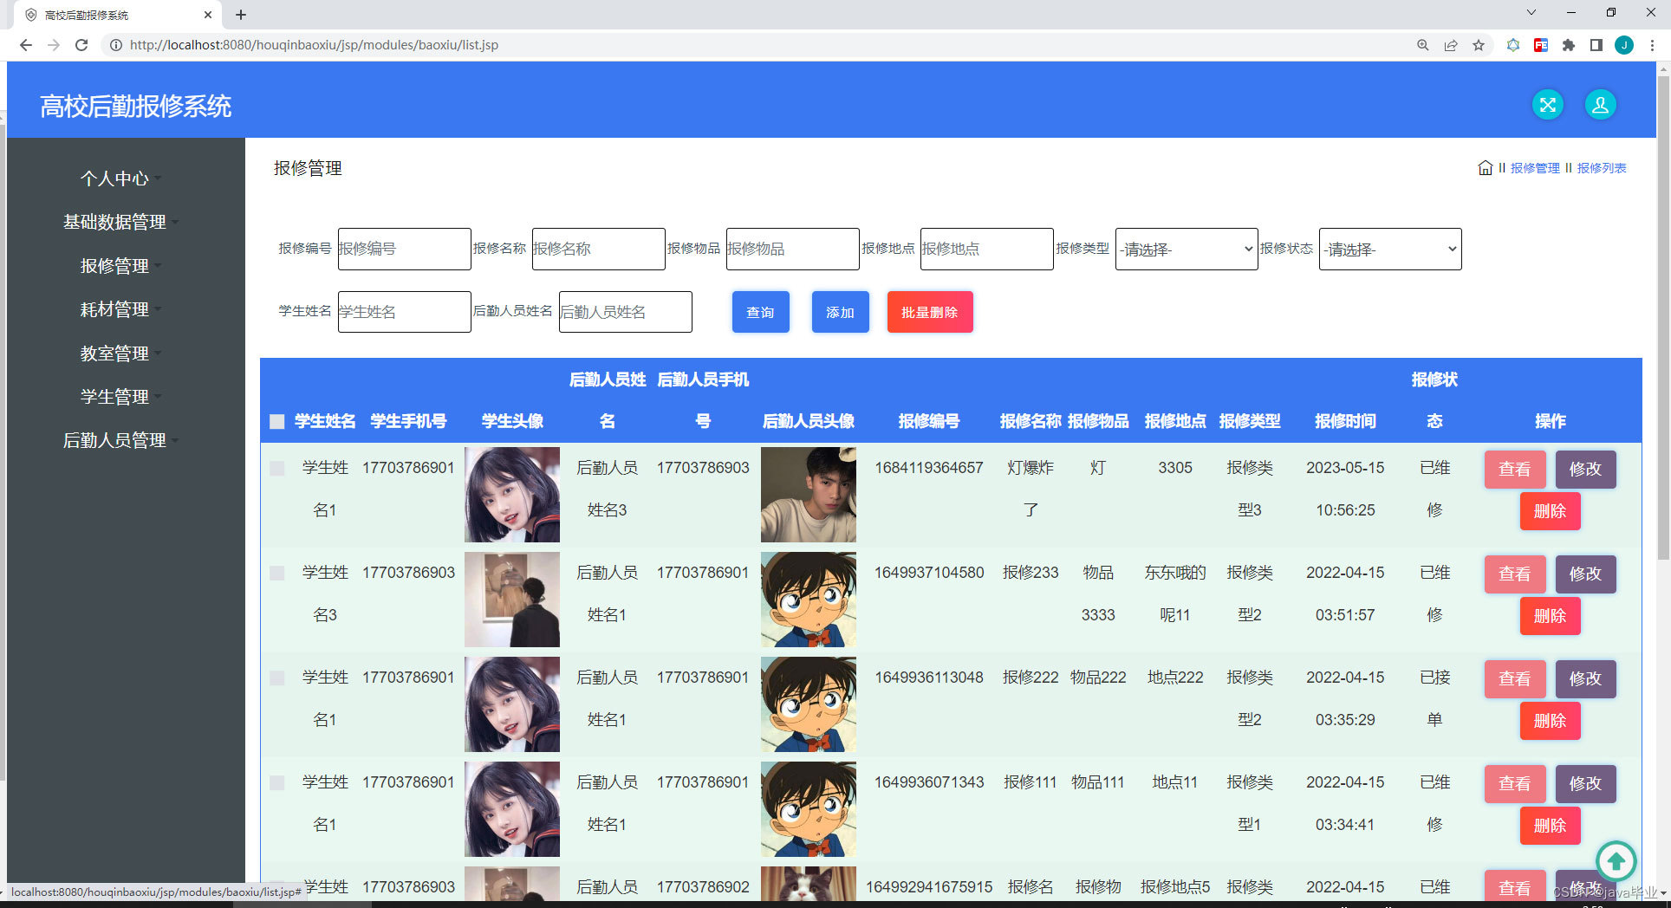
Task: Click 删除 for report 1684119364657
Action: coord(1551,511)
